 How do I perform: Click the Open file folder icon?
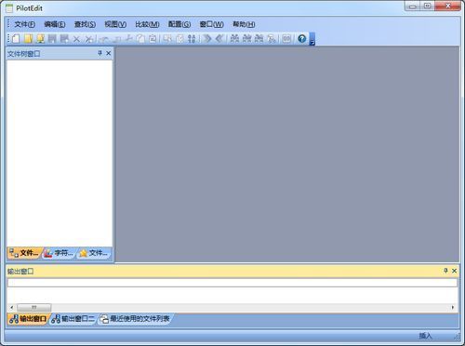[x=28, y=39]
